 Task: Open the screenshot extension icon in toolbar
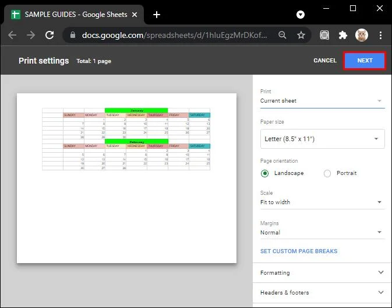(x=324, y=35)
